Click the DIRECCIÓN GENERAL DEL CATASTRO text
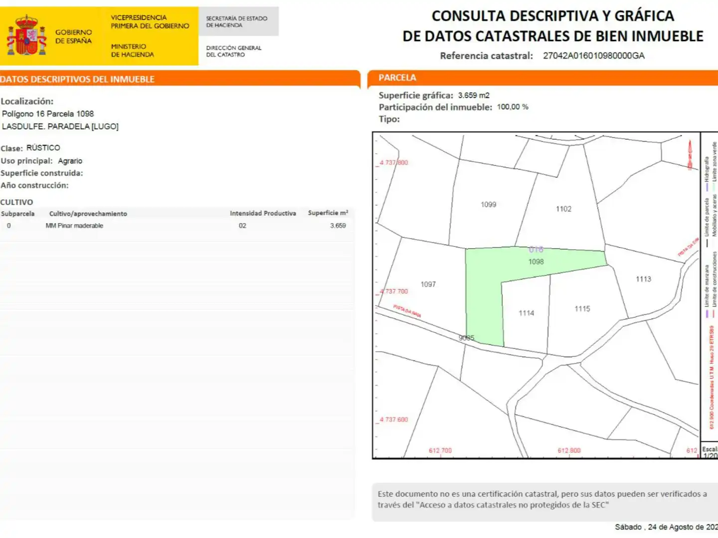The image size is (718, 538). pos(233,51)
